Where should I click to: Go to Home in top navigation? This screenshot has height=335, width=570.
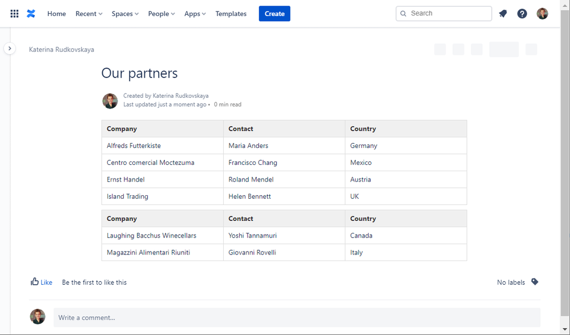point(56,14)
